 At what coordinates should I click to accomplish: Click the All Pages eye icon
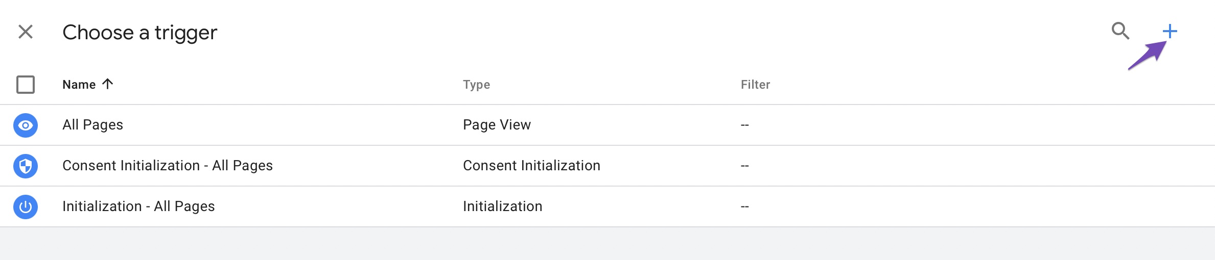tap(26, 125)
